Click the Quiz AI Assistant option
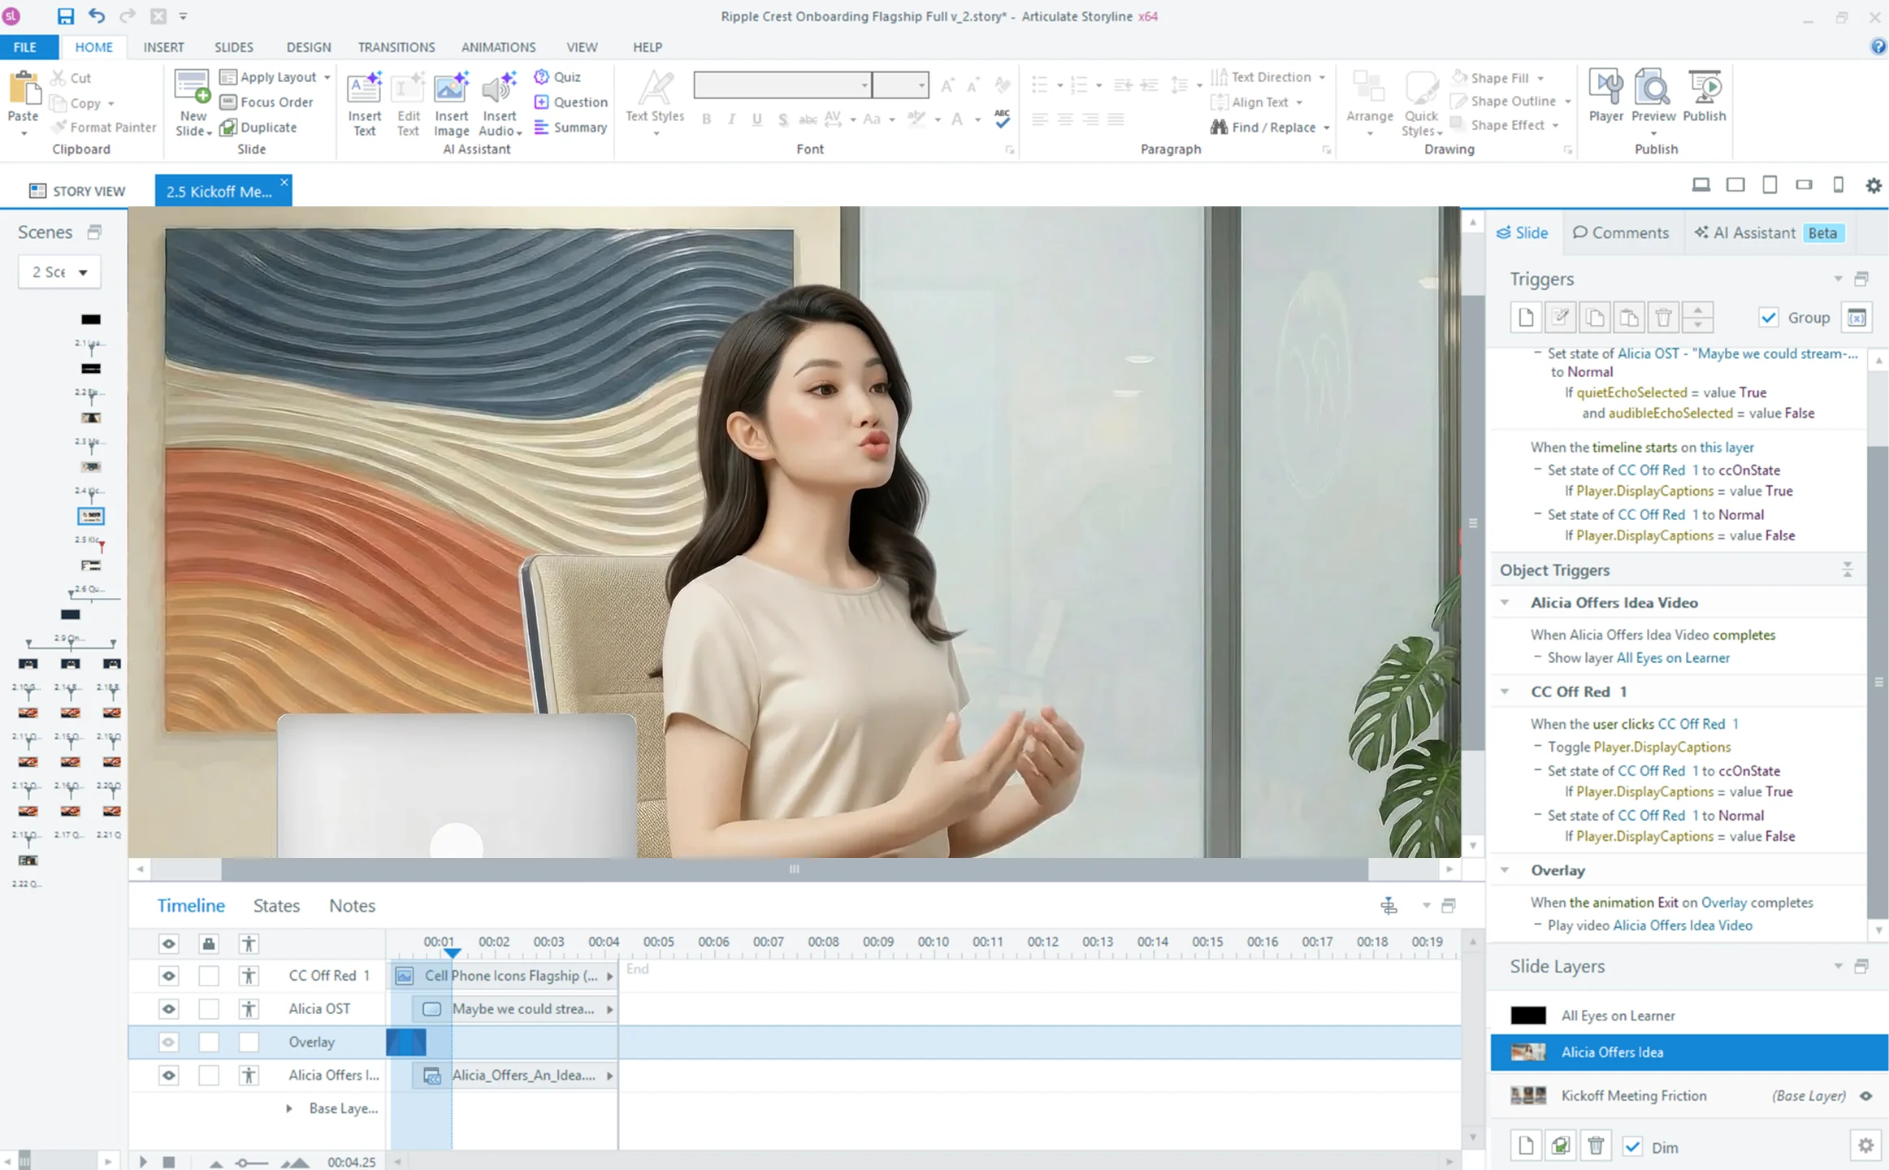Screen dimensions: 1889x1170 [557, 76]
